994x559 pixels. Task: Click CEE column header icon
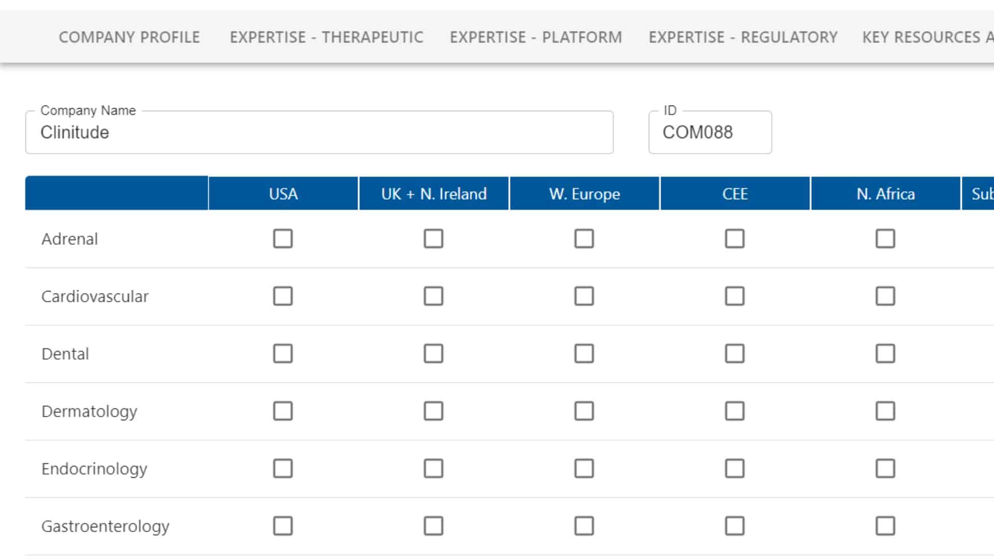(735, 194)
